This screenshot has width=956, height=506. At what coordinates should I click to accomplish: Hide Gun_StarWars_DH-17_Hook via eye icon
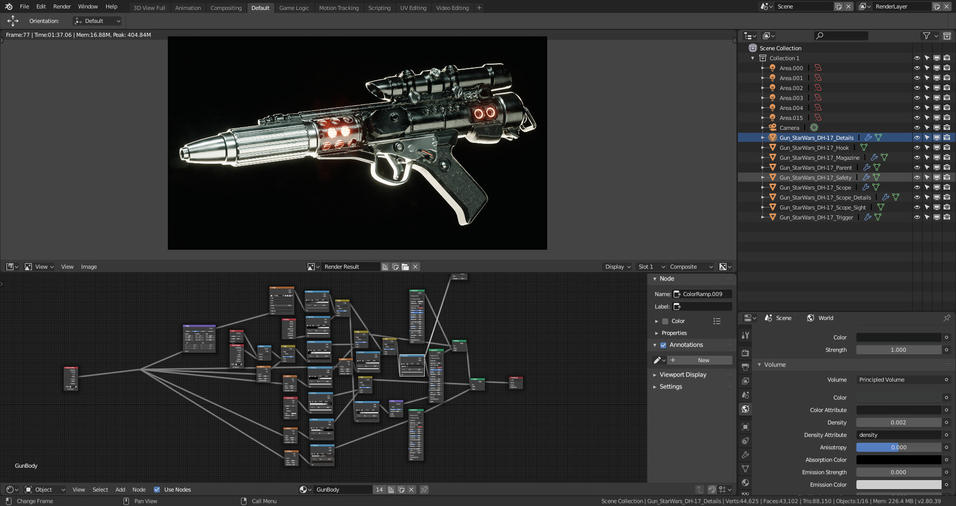(x=917, y=148)
